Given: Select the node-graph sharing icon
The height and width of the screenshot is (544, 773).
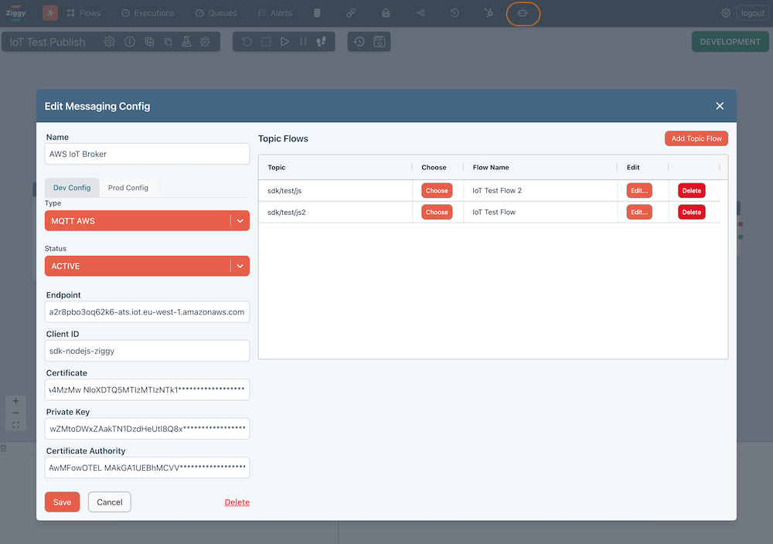Looking at the screenshot, I should [x=421, y=13].
